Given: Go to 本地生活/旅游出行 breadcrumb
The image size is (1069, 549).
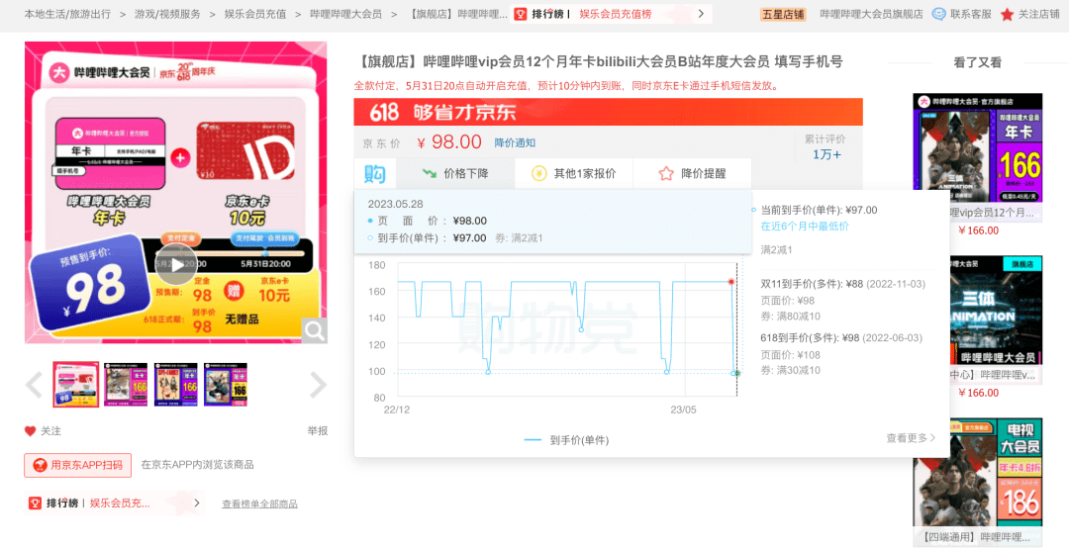Looking at the screenshot, I should pyautogui.click(x=67, y=14).
